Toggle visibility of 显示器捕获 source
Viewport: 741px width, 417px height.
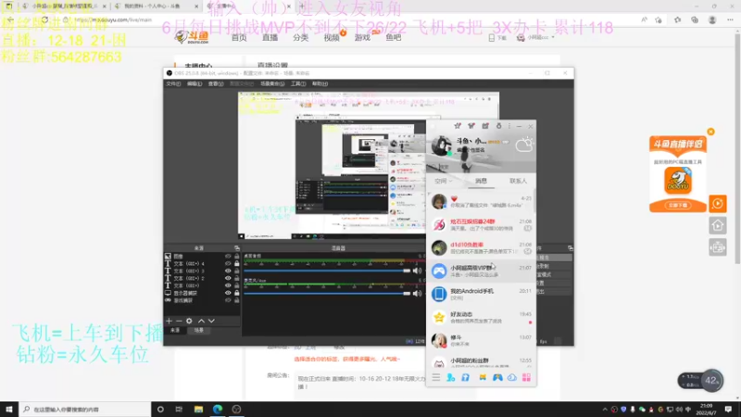(228, 293)
